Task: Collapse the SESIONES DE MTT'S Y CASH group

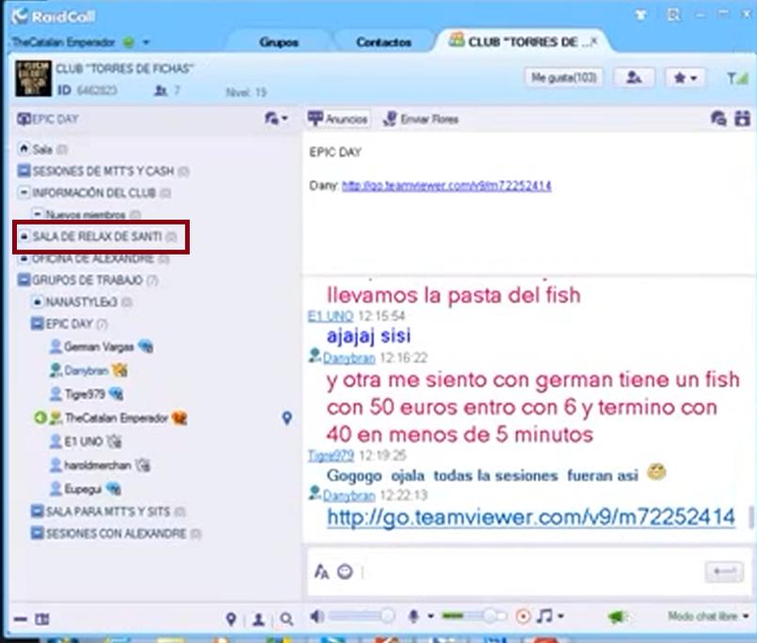Action: pyautogui.click(x=24, y=170)
